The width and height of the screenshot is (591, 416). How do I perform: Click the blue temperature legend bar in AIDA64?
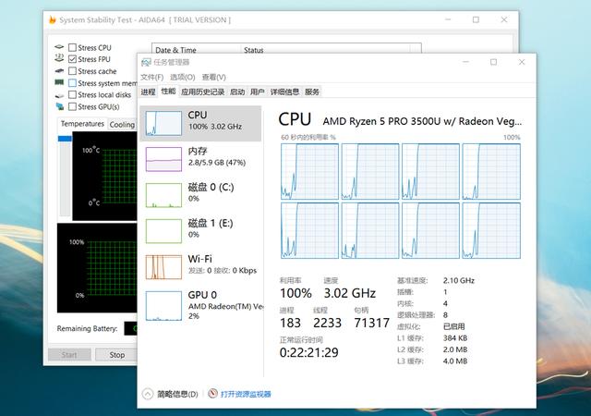65,139
